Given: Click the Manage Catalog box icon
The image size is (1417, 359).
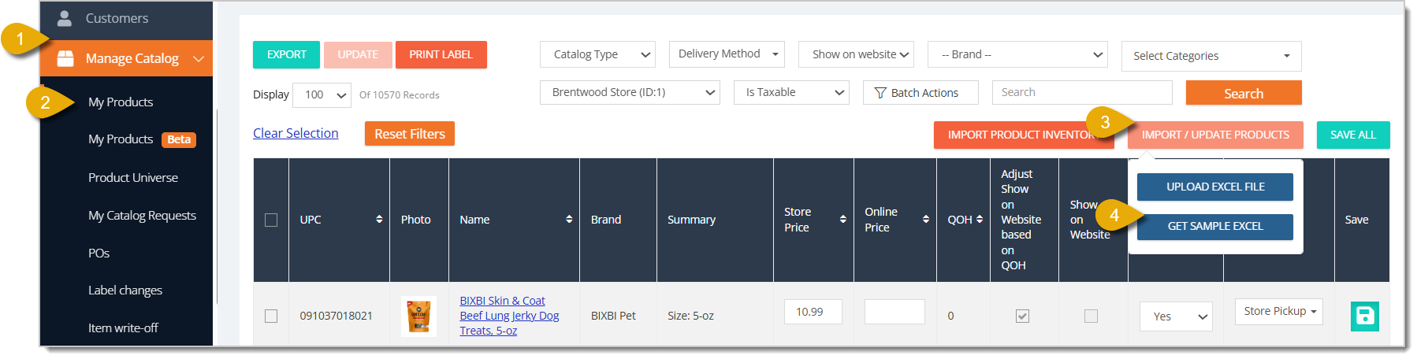Looking at the screenshot, I should pyautogui.click(x=65, y=58).
